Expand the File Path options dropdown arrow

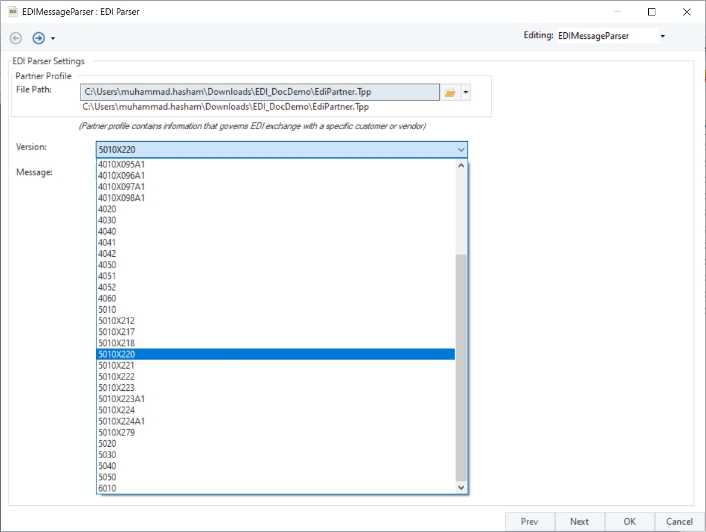coord(465,92)
